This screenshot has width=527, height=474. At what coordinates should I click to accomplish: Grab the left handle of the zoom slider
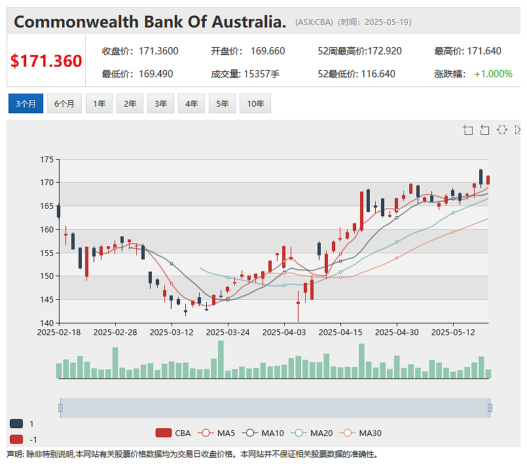tap(60, 408)
